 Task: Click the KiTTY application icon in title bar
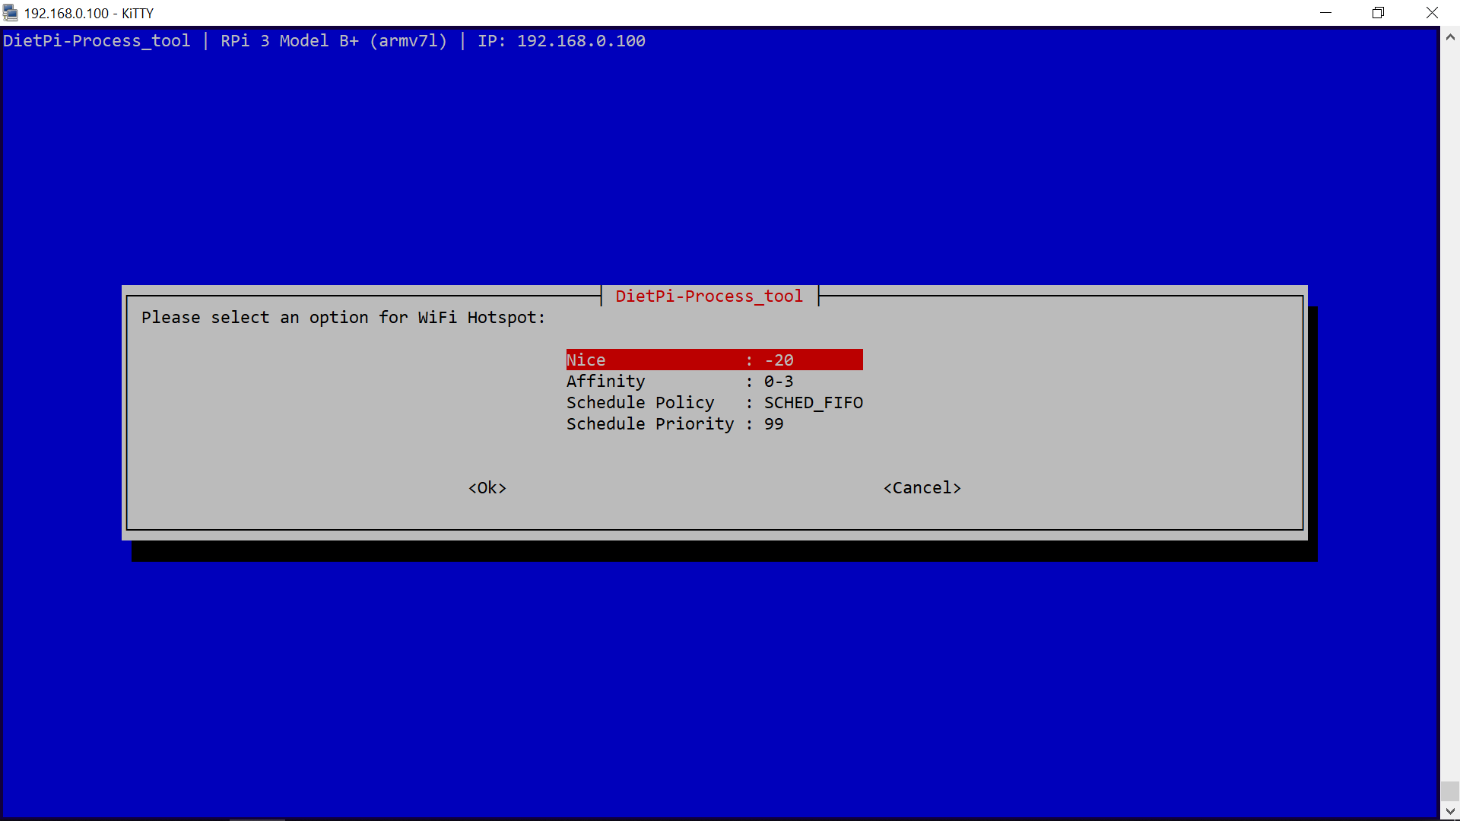pos(11,13)
